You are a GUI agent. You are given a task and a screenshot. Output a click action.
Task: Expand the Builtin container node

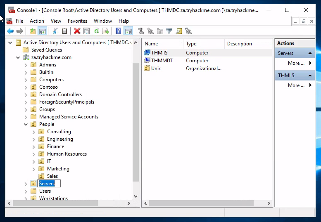[x=26, y=73]
